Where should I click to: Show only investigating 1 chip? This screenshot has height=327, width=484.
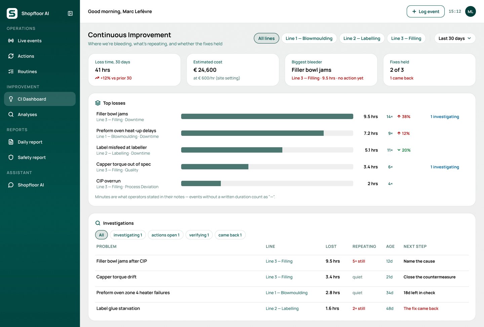128,235
